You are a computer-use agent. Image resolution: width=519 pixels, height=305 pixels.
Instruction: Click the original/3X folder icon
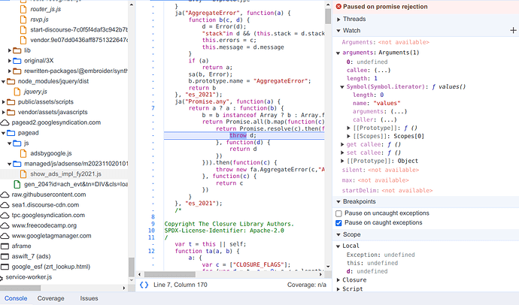pyautogui.click(x=17, y=61)
